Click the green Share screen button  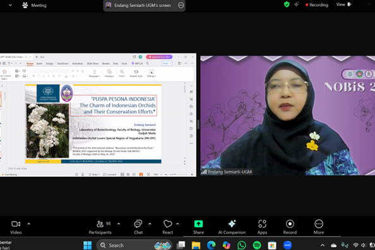pos(198,227)
